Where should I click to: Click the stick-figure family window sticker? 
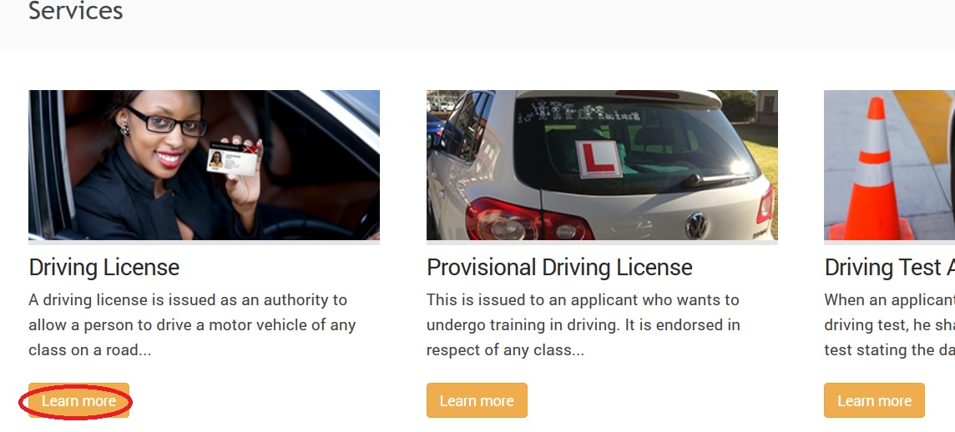click(584, 112)
